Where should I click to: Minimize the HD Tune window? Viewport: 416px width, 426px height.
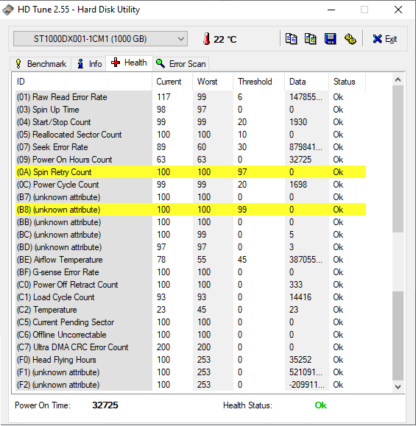pyautogui.click(x=331, y=10)
